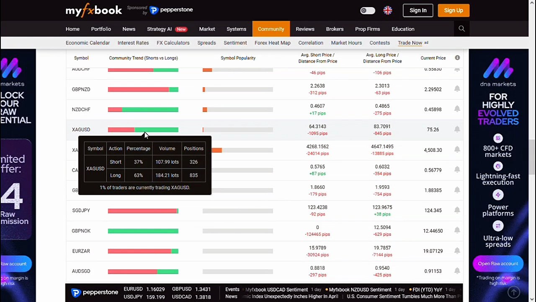Open the Economic Calendar link
Image resolution: width=536 pixels, height=302 pixels.
[88, 43]
